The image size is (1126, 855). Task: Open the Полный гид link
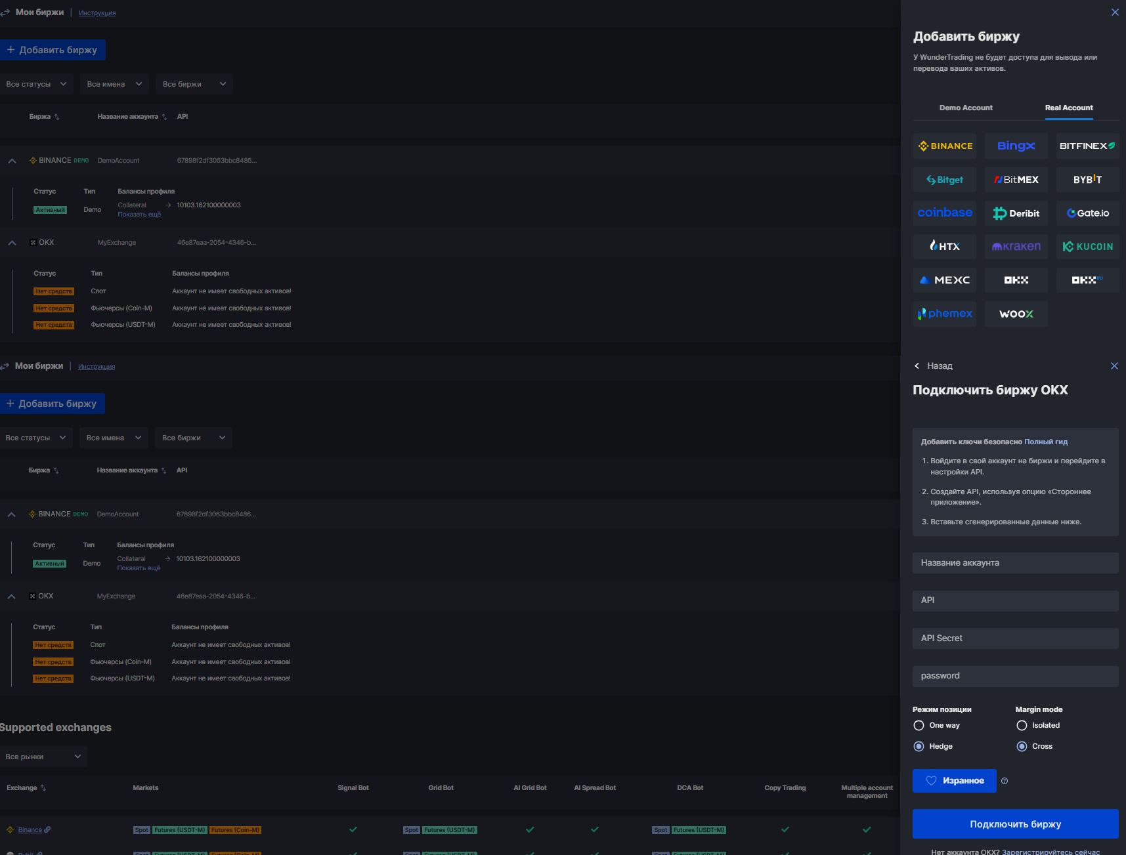click(x=1046, y=442)
